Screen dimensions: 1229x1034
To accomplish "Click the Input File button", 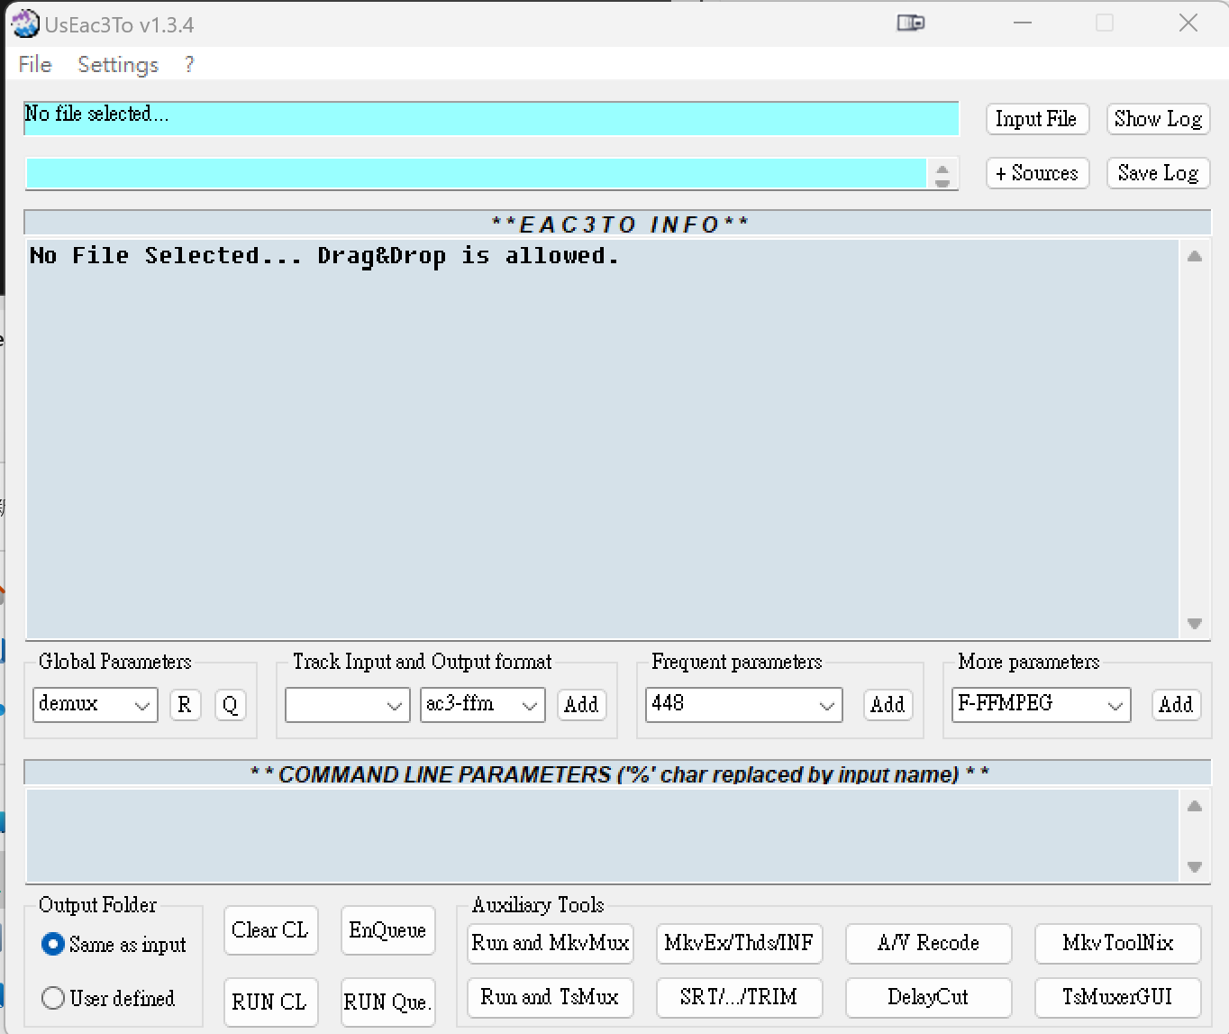I will click(x=1036, y=119).
